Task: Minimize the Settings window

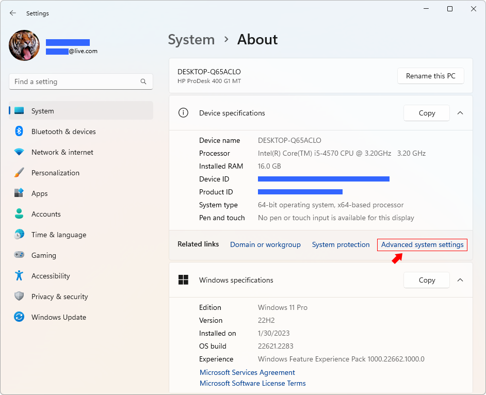Action: (x=426, y=9)
